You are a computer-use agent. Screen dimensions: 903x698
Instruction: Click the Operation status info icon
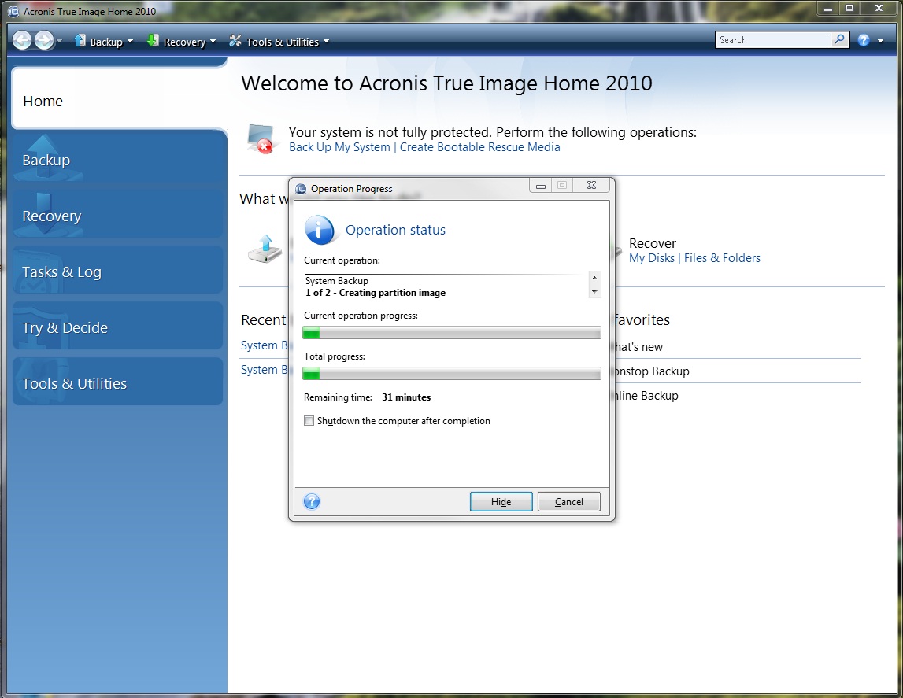click(x=319, y=230)
